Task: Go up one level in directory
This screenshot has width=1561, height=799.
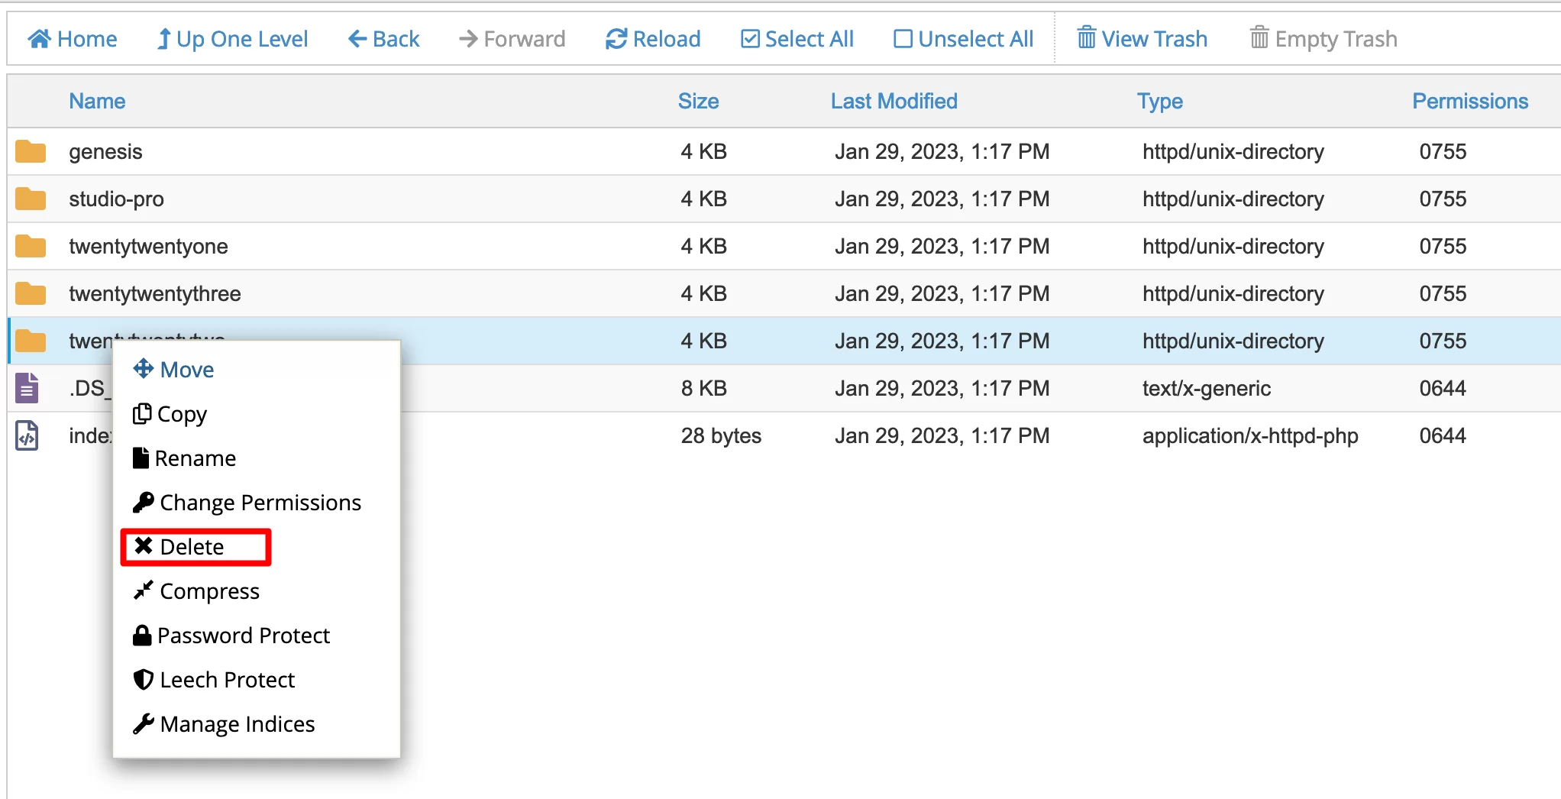Action: pos(232,39)
